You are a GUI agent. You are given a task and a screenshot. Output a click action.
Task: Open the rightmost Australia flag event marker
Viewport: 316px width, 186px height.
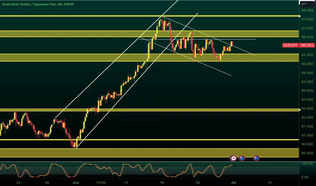tap(256, 158)
